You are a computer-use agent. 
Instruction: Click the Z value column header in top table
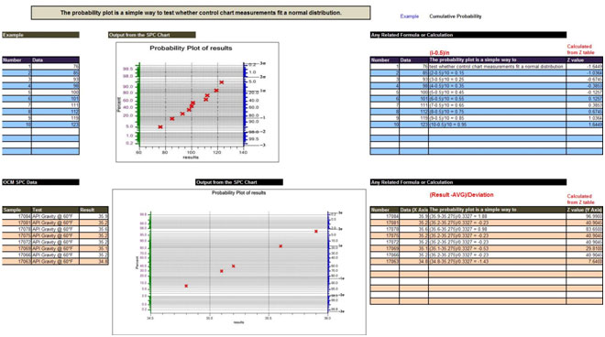584,60
